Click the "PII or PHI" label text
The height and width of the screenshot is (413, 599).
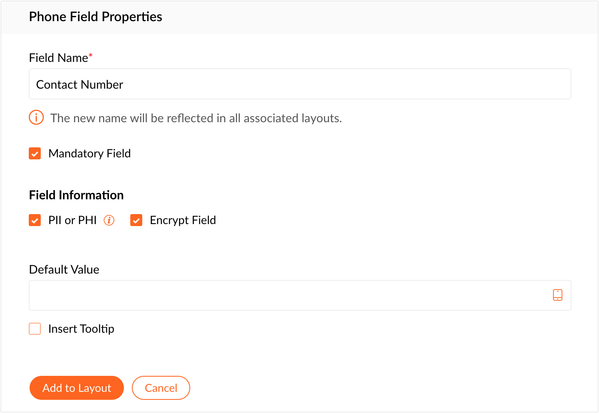72,220
